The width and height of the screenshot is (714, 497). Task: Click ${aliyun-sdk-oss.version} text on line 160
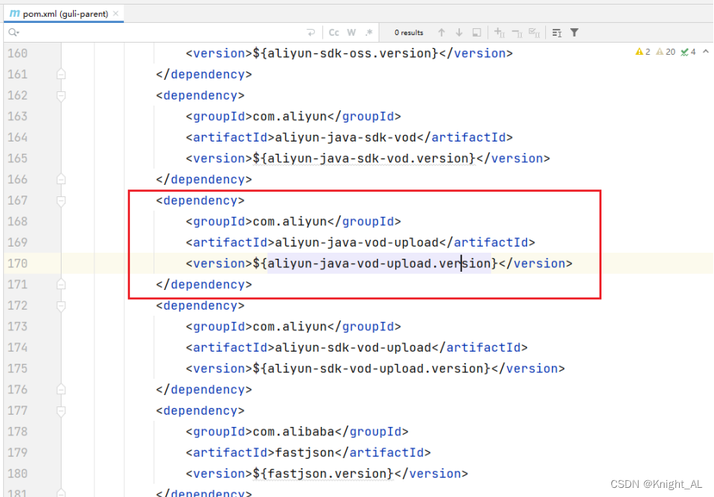click(x=345, y=53)
